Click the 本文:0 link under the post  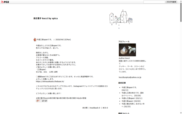pyautogui.click(x=105, y=108)
